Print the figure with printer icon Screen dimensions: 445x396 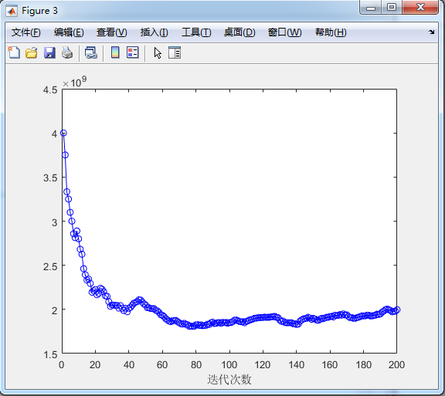click(x=67, y=52)
